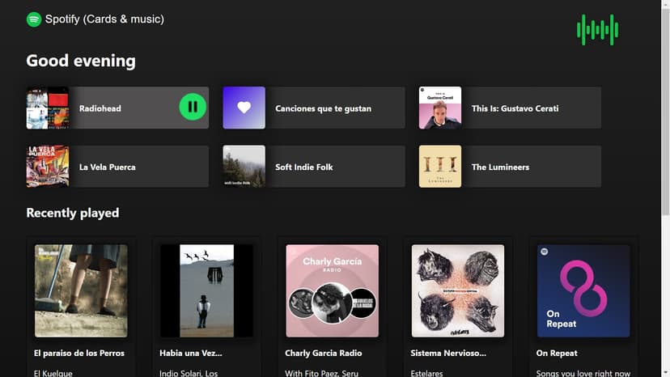The height and width of the screenshot is (377, 670).
Task: Click La Vela Puerca album artwork
Action: click(x=48, y=167)
